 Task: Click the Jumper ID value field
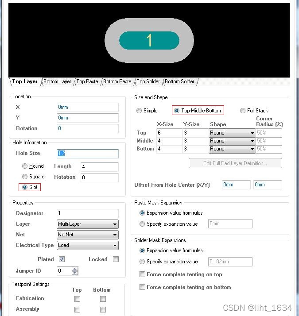(x=64, y=271)
